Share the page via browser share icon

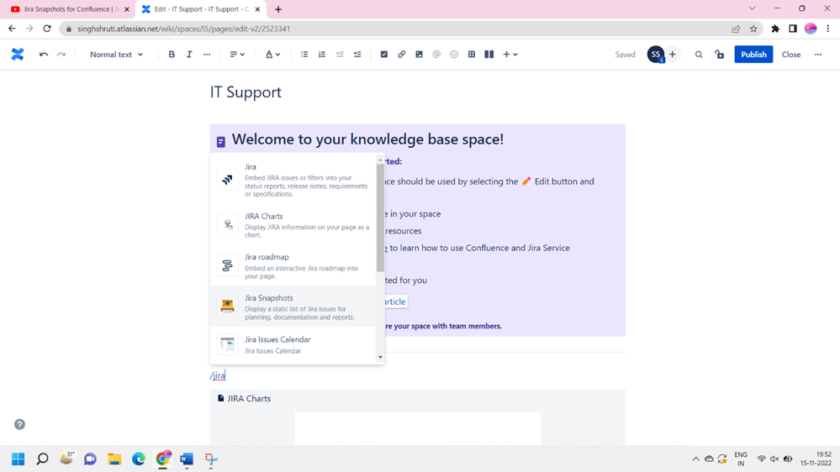point(736,29)
